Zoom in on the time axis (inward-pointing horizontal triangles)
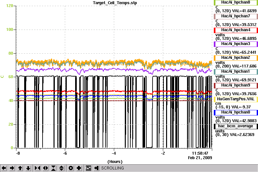Image resolution: width=258 pixels, height=172 pixels. click(x=37, y=168)
